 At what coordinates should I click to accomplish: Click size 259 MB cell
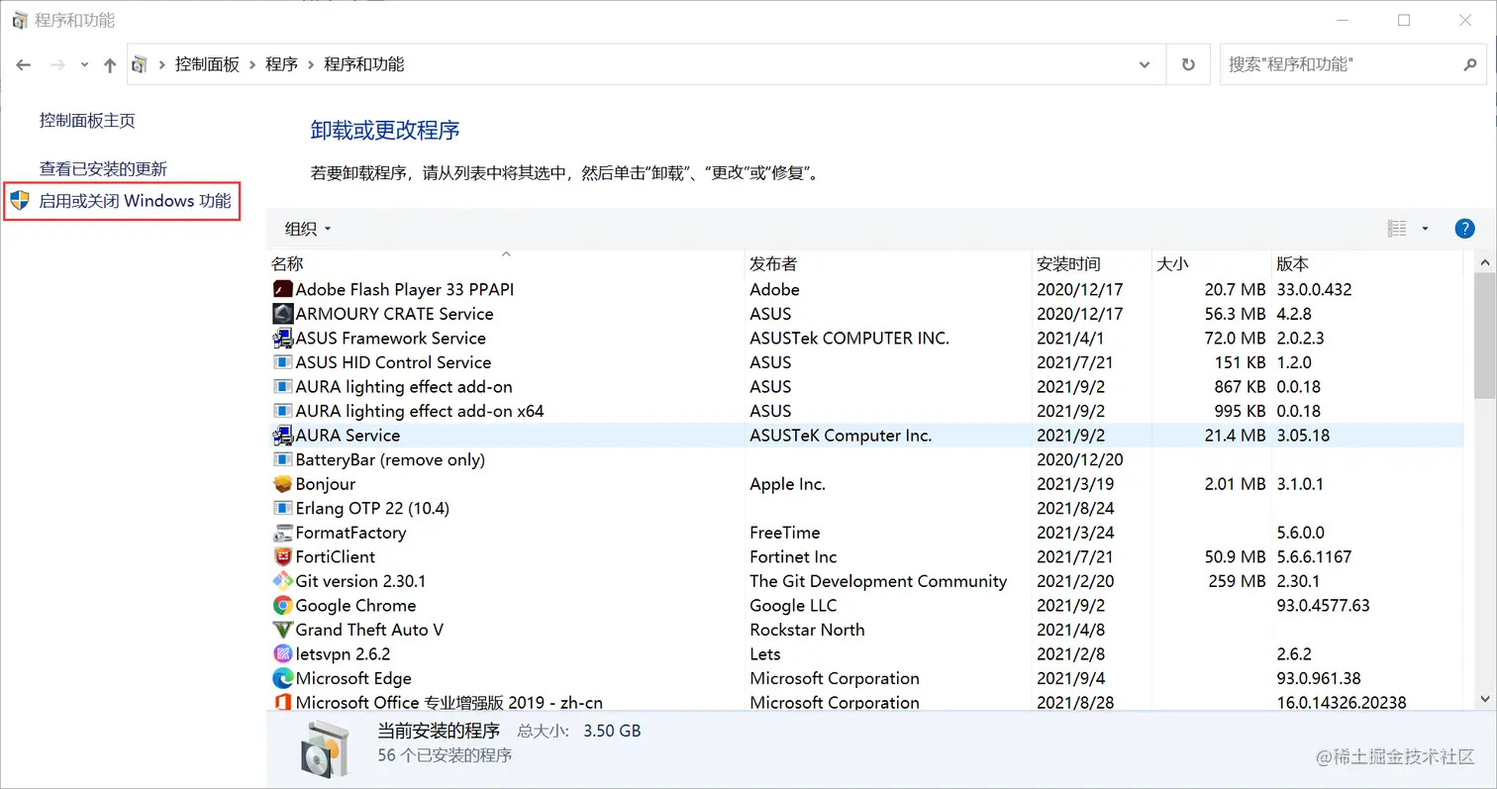(1237, 581)
